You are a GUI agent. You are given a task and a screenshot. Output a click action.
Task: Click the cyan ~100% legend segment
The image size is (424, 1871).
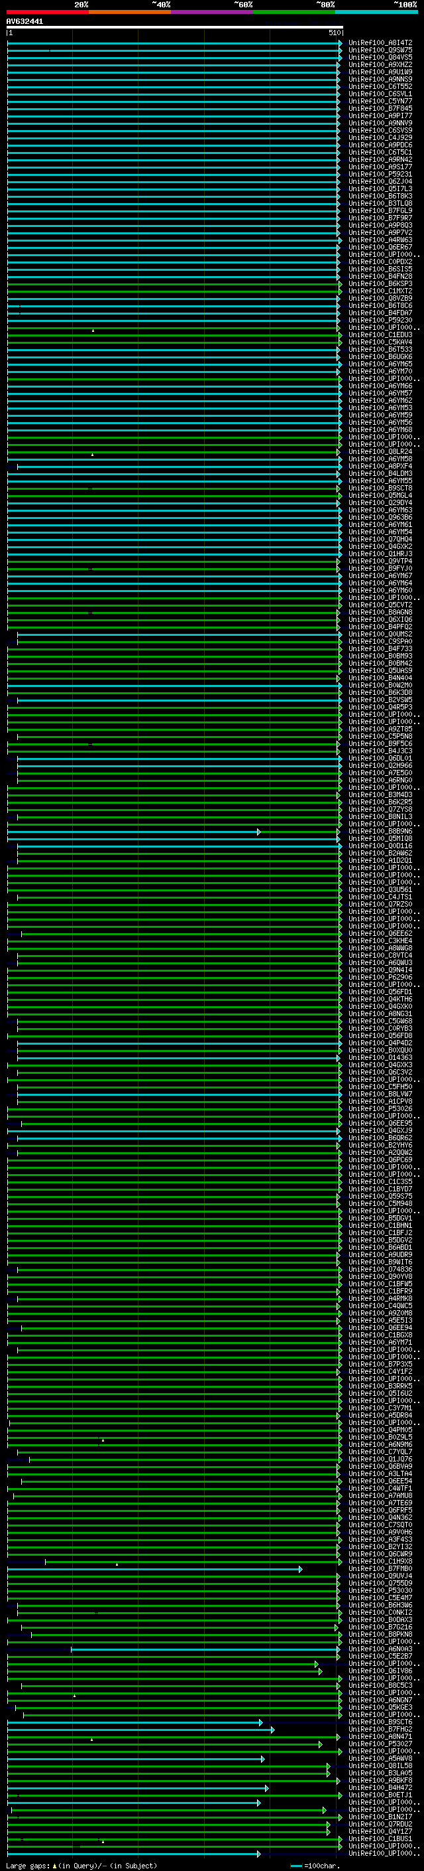(x=376, y=12)
